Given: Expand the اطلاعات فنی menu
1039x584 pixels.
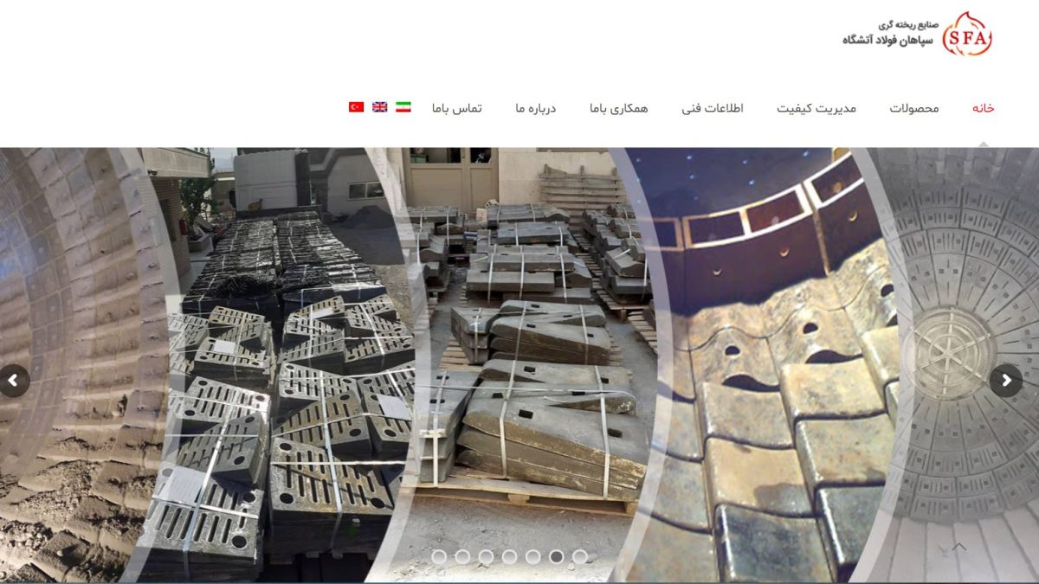Looking at the screenshot, I should pyautogui.click(x=712, y=108).
